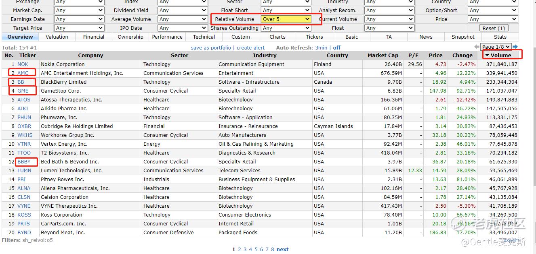536x254 pixels.
Task: Set auto refresh to 3min
Action: click(322, 47)
